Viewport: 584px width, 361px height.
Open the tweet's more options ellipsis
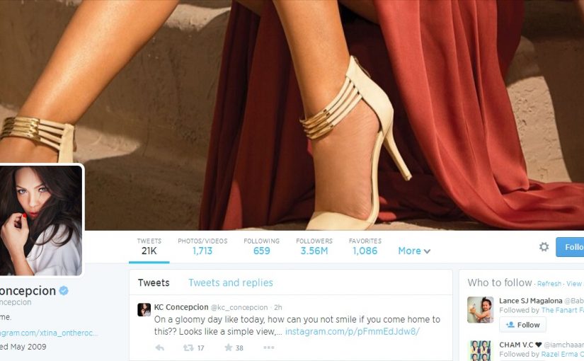pos(268,348)
